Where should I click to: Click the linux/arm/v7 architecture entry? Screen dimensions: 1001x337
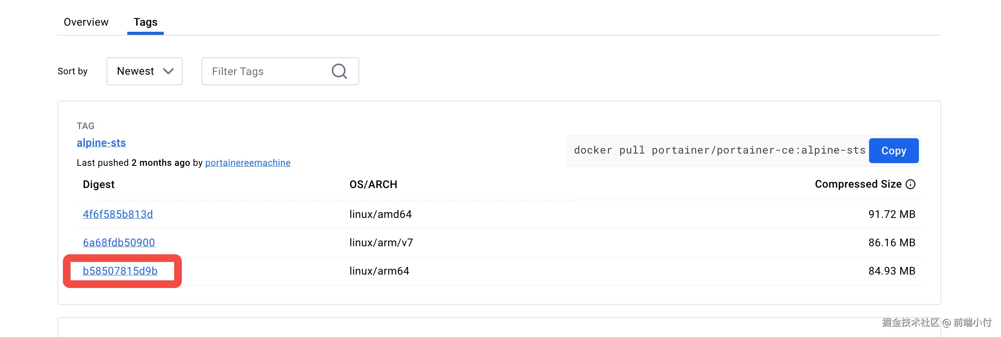click(x=381, y=242)
